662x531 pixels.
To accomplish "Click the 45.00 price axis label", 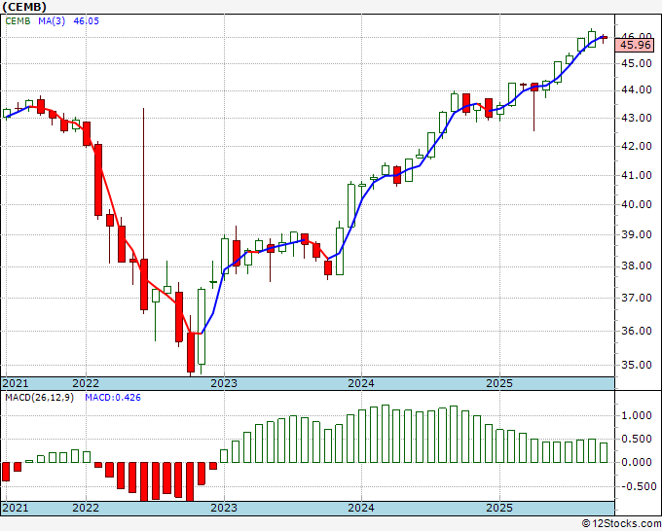I will tap(637, 63).
